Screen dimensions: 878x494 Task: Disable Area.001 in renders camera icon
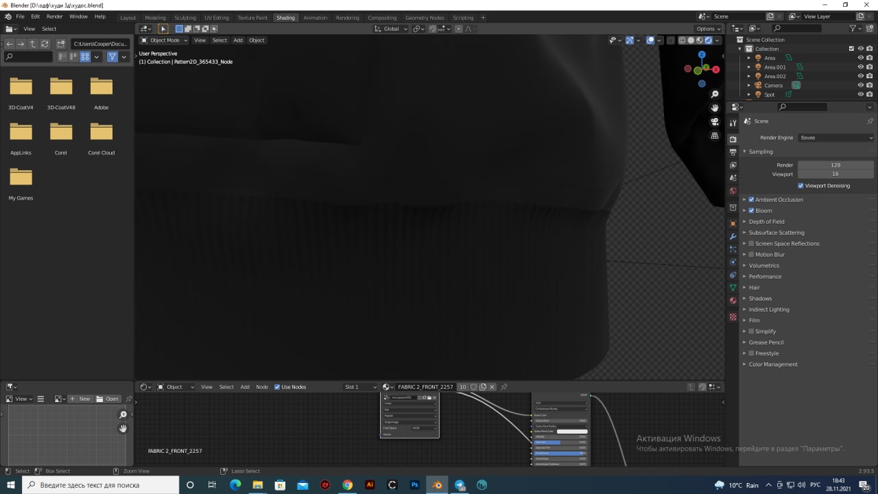click(x=869, y=67)
